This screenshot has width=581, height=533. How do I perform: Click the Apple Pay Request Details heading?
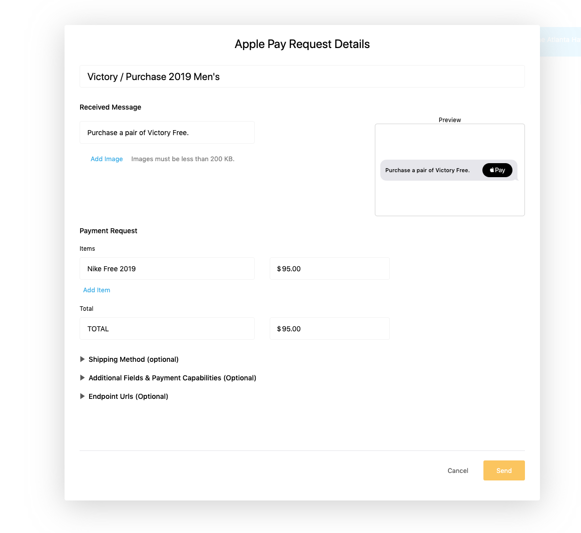point(302,44)
